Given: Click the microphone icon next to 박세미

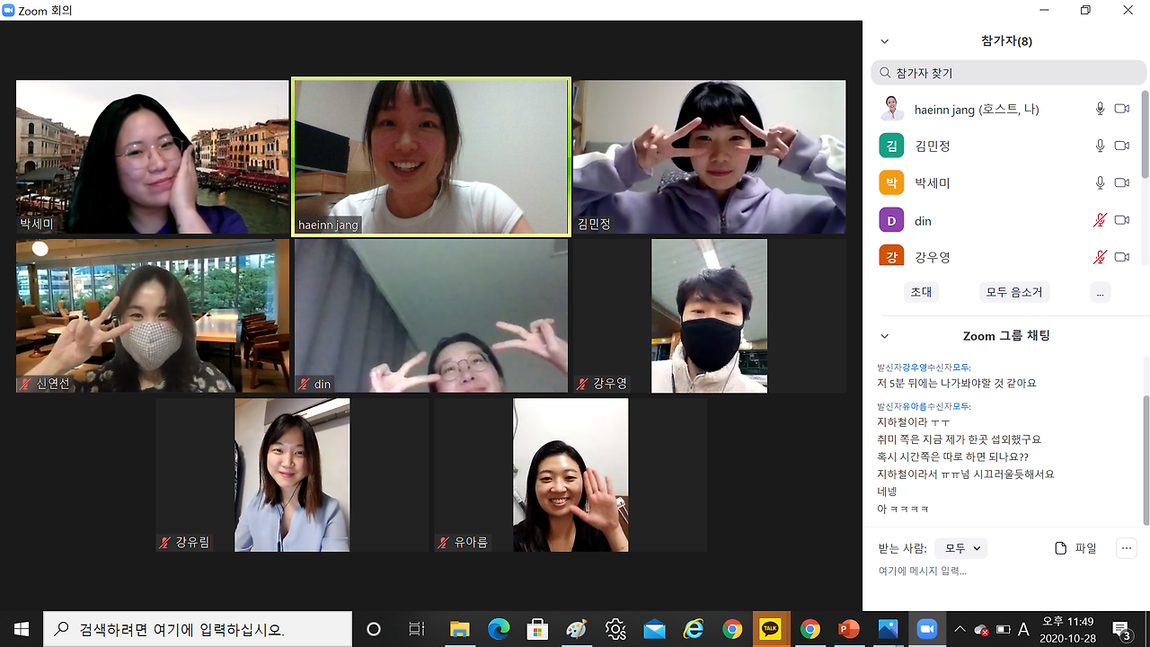Looking at the screenshot, I should tap(1100, 182).
